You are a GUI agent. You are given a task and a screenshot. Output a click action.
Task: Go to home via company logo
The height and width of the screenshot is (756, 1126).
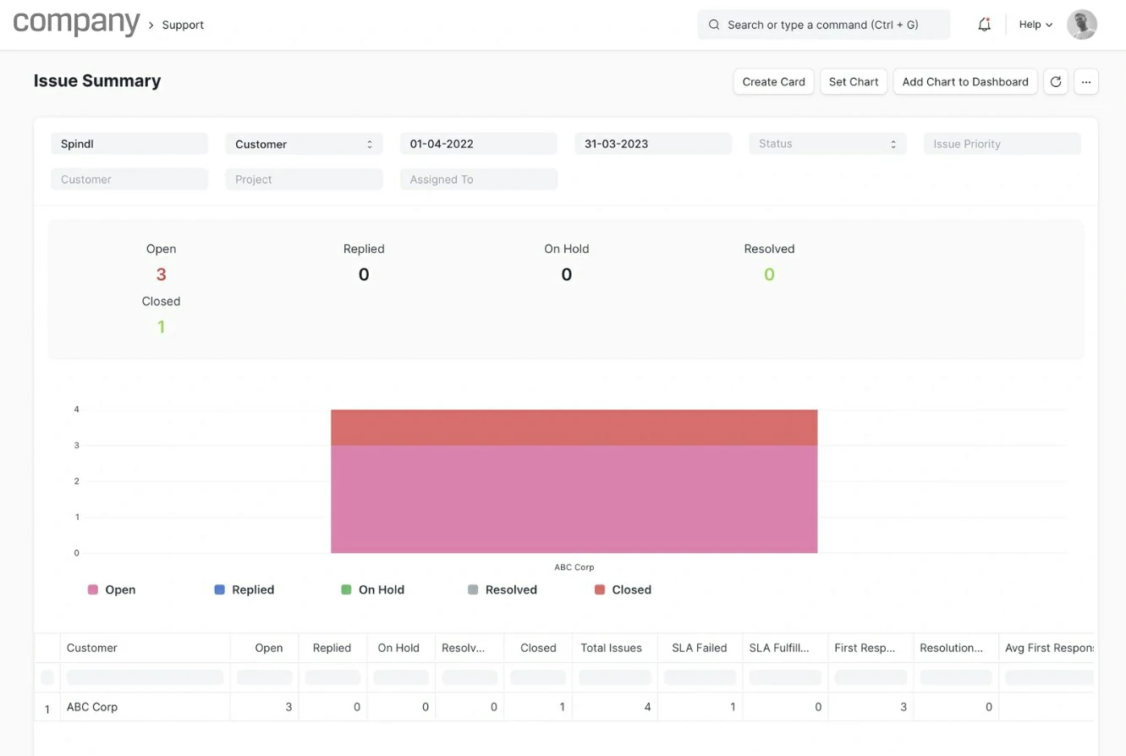coord(76,24)
